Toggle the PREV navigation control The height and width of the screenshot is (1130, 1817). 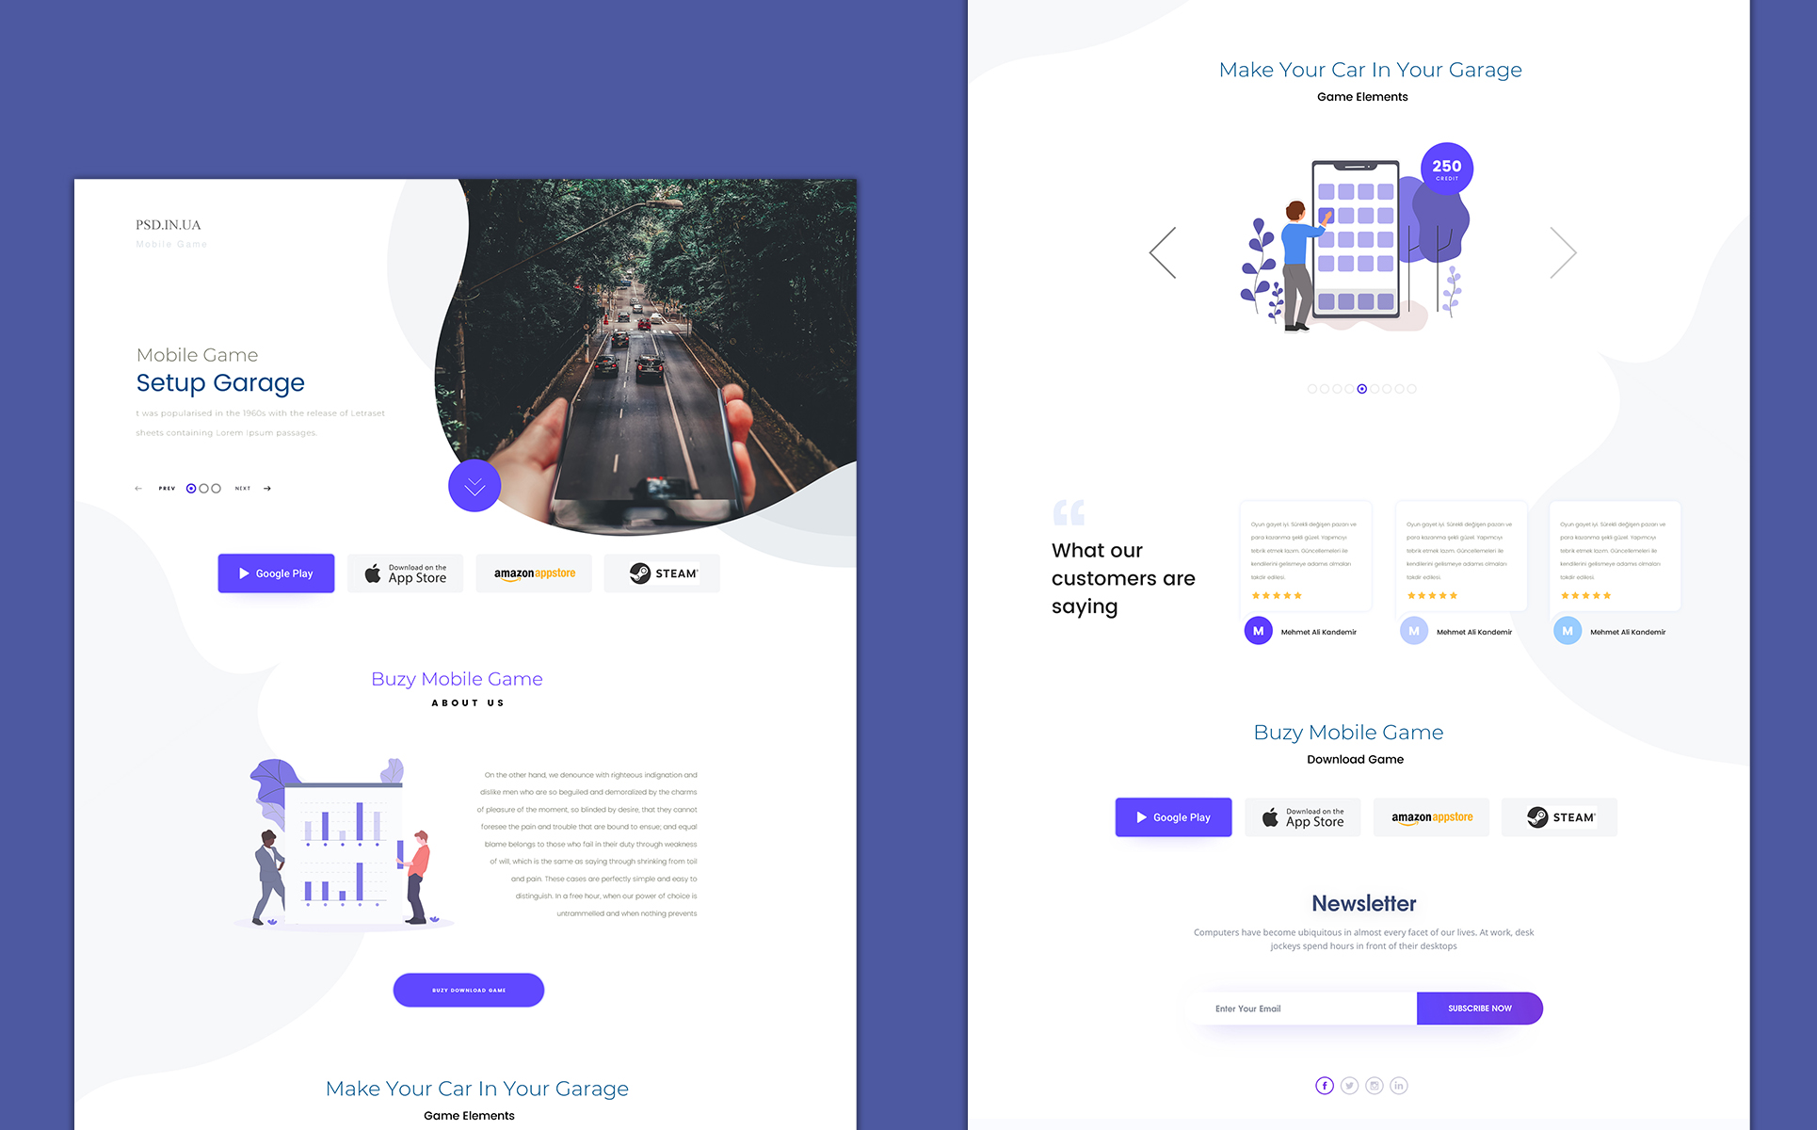(167, 488)
